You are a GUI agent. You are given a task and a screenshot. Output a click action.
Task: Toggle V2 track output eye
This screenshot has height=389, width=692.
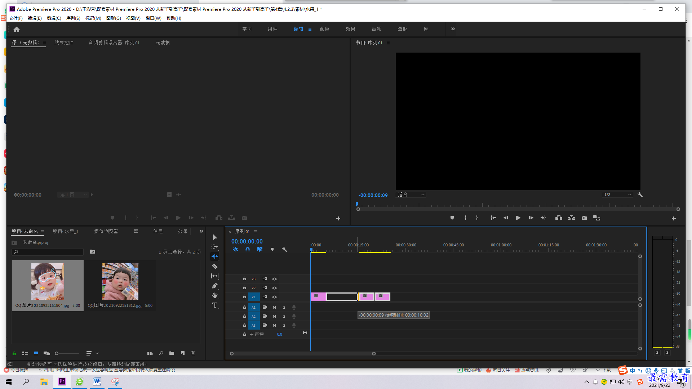pos(274,288)
